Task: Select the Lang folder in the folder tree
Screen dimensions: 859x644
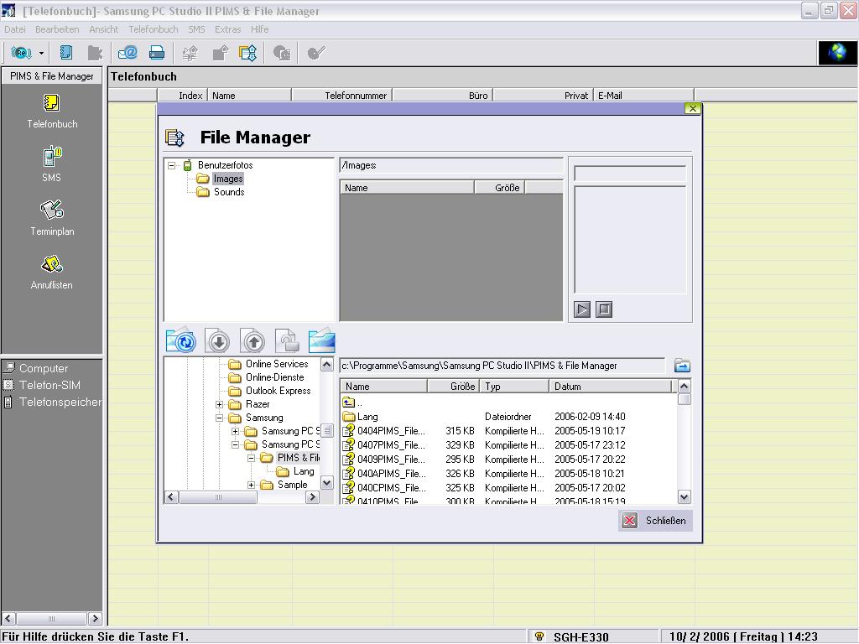Action: tap(304, 471)
